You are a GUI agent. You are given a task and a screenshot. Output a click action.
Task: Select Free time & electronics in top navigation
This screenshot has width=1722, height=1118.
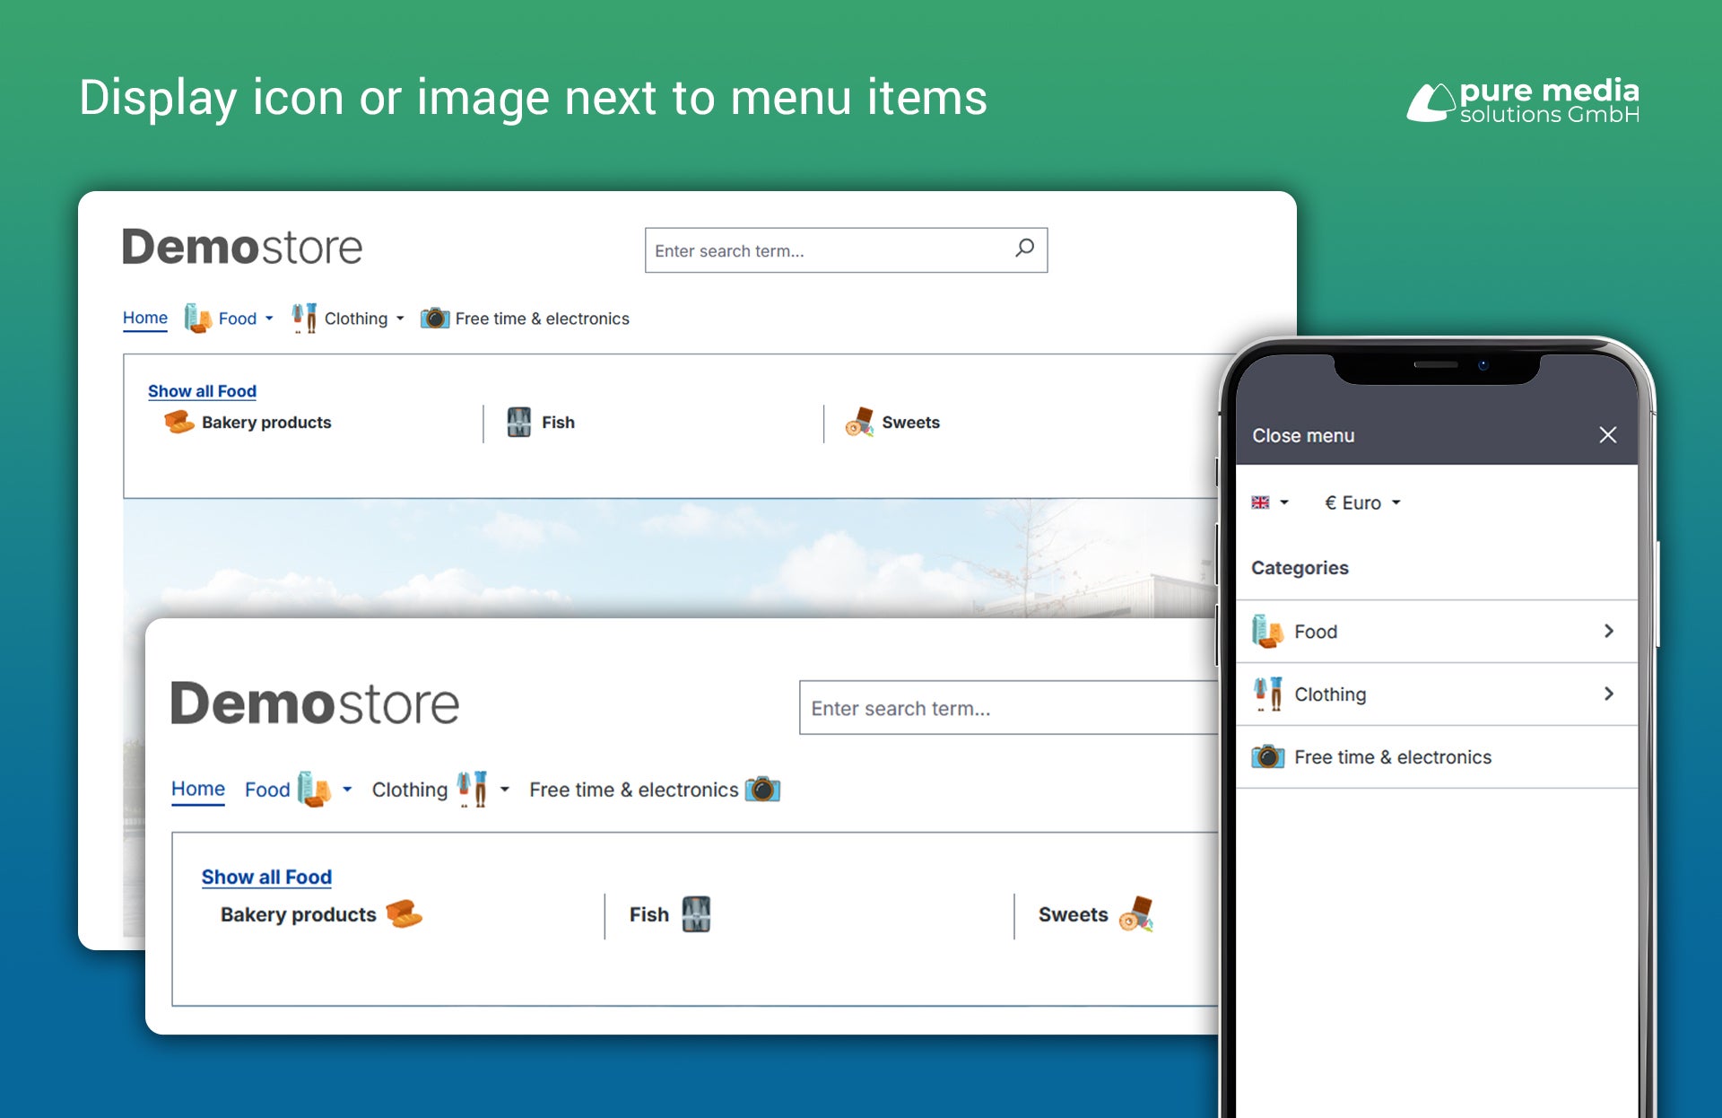[x=542, y=319]
